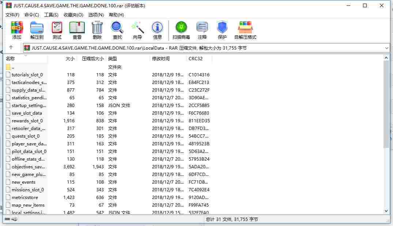393x226 pixels.
Task: Select the offline_stats_d... file name
Action: (x=28, y=159)
